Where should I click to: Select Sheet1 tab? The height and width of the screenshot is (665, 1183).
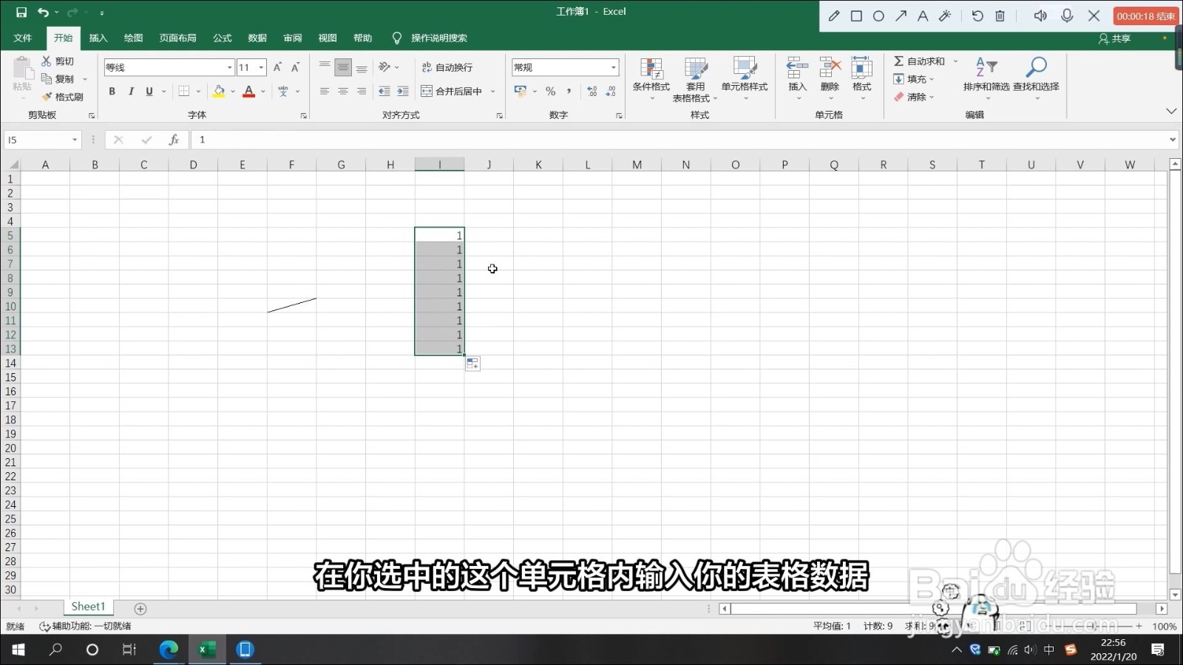tap(88, 607)
